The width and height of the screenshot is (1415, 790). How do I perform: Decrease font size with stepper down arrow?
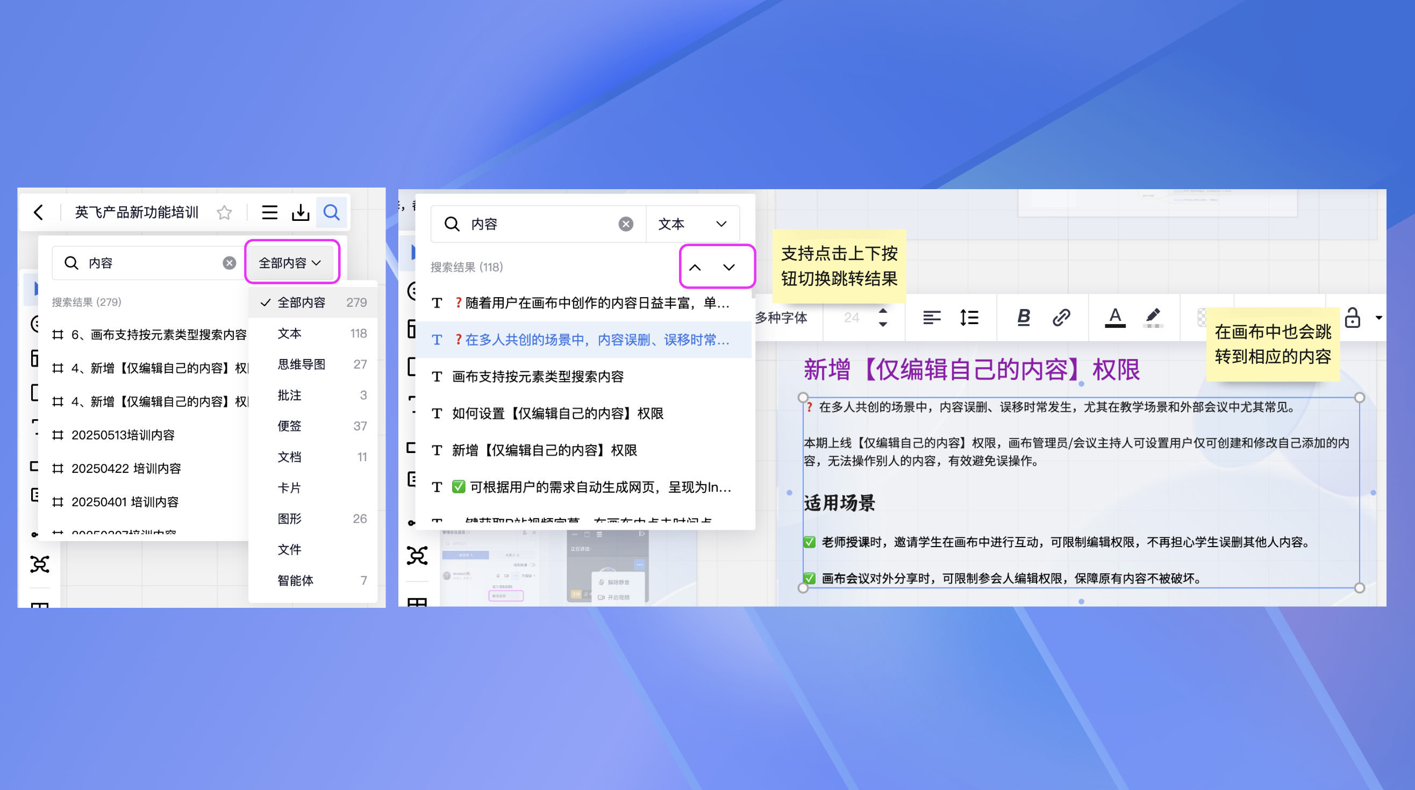883,324
